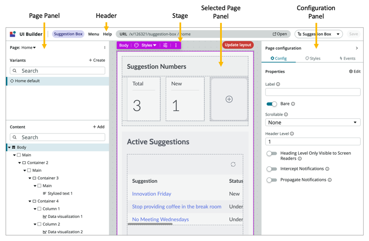Image resolution: width=369 pixels, height=241 pixels.
Task: Click the Update layout button
Action: pyautogui.click(x=237, y=45)
